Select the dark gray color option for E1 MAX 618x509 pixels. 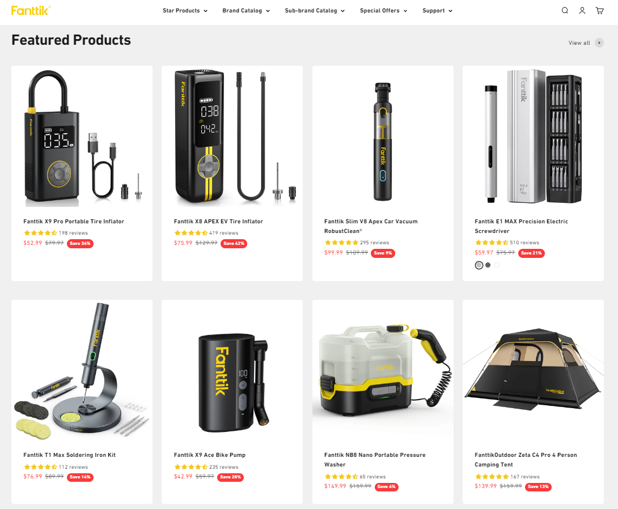488,265
